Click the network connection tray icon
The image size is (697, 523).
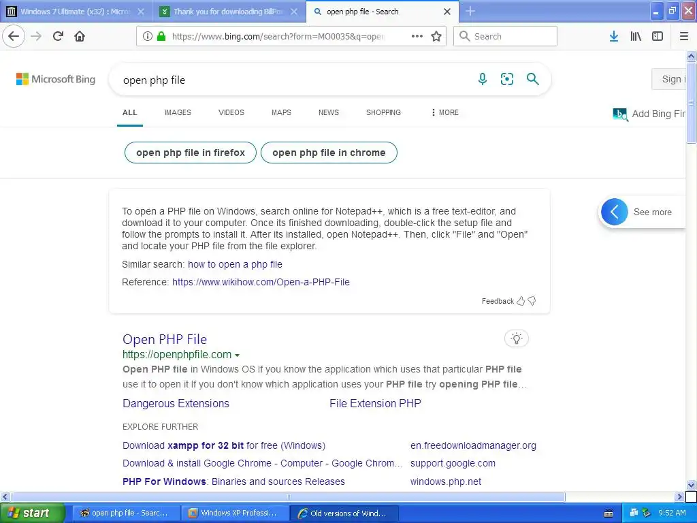tap(634, 513)
